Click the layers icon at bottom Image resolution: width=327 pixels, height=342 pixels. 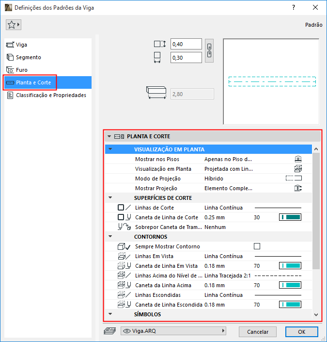pyautogui.click(x=109, y=331)
